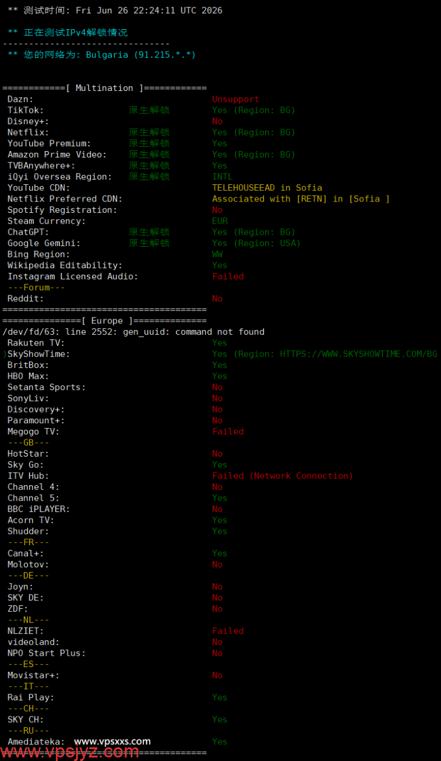
Task: Click the Wikipedia Editability label
Action: pyautogui.click(x=65, y=265)
